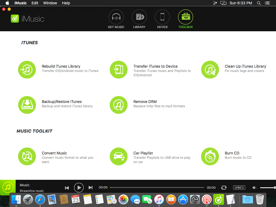Open the Window menu
Viewport: 276px width, 207px height.
(50, 3)
